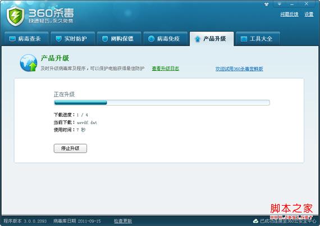Click the globe upgrade icon
The height and width of the screenshot is (226, 320).
pyautogui.click(x=29, y=63)
